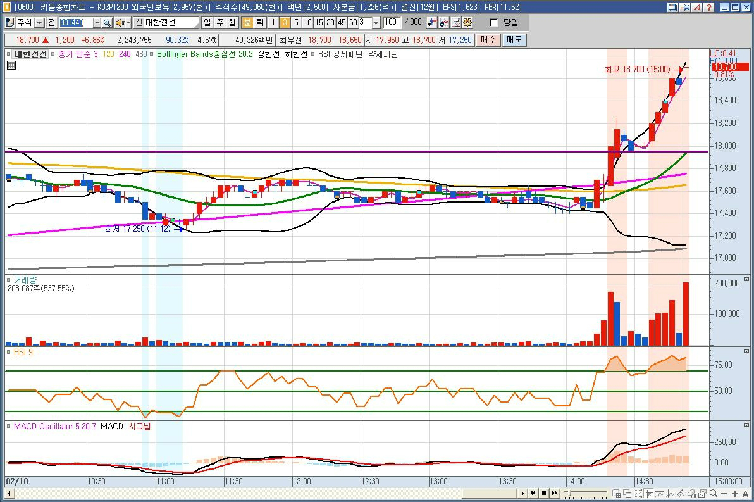Open the speaker icon dropdown arrow

tap(128, 23)
